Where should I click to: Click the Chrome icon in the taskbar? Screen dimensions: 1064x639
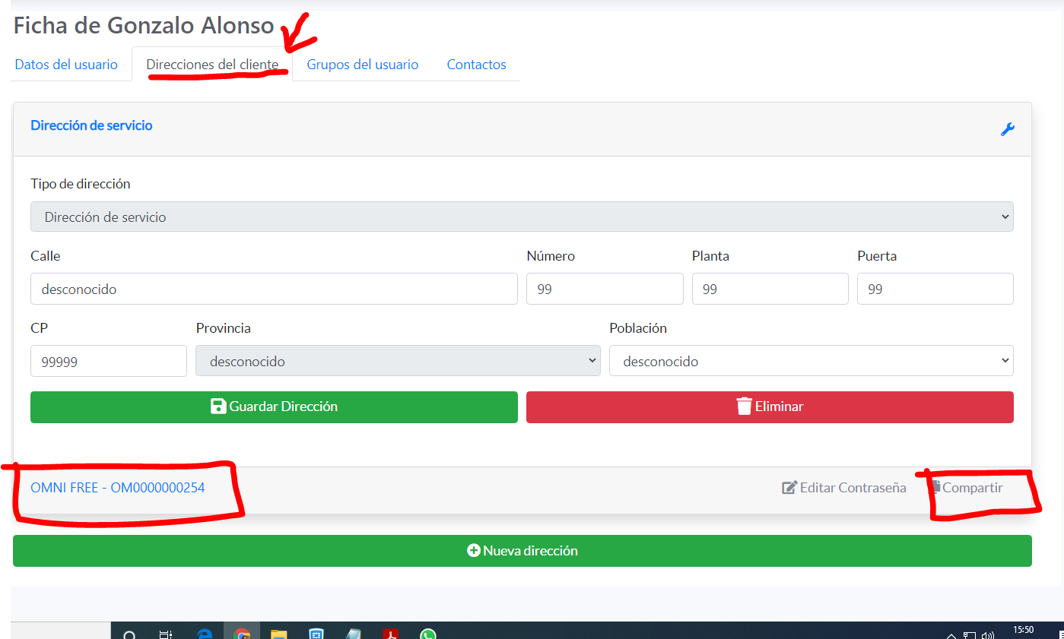(242, 634)
